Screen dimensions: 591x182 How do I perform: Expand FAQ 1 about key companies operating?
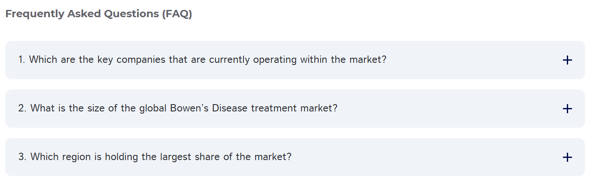pyautogui.click(x=295, y=60)
